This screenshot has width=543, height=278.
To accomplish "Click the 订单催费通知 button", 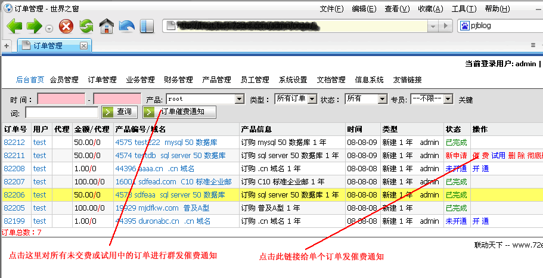I will [x=179, y=112].
